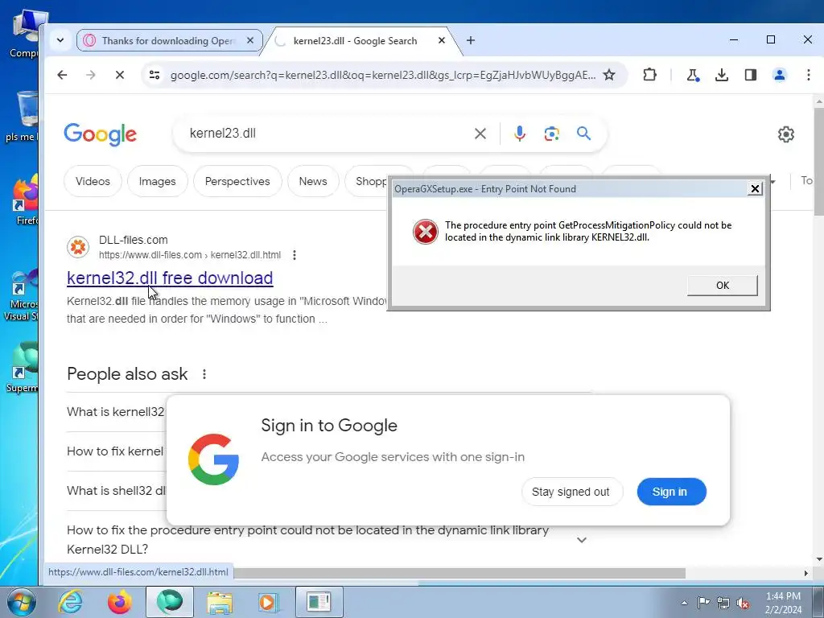Click the magnifier search icon
Screen dimensions: 824x618
(x=583, y=134)
